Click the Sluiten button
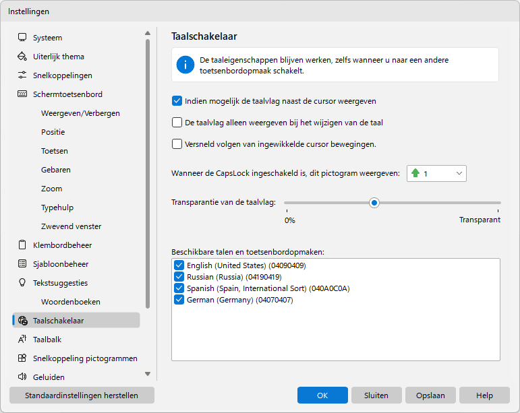Viewport: 520px width, 413px height. pos(376,395)
